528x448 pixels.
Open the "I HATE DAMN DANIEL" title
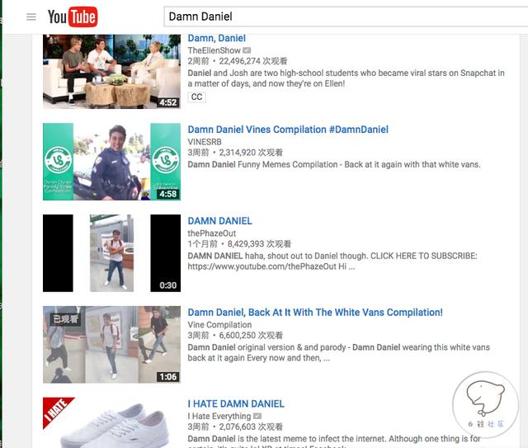coord(235,404)
